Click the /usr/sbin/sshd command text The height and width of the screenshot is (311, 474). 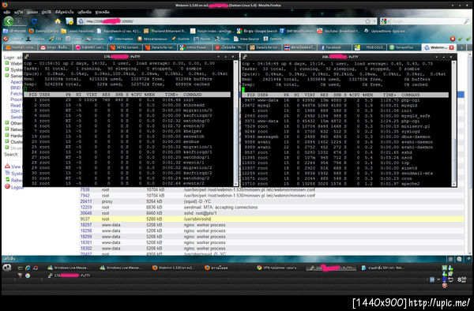coord(197,219)
